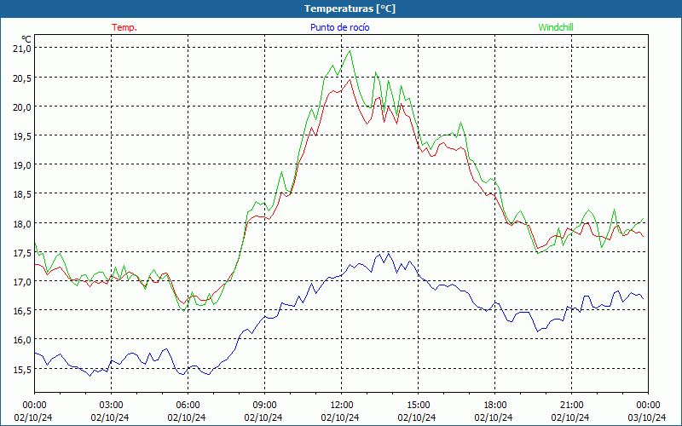Click the 17,0 y-axis value
Screen dimensions: 682x426
21,282
